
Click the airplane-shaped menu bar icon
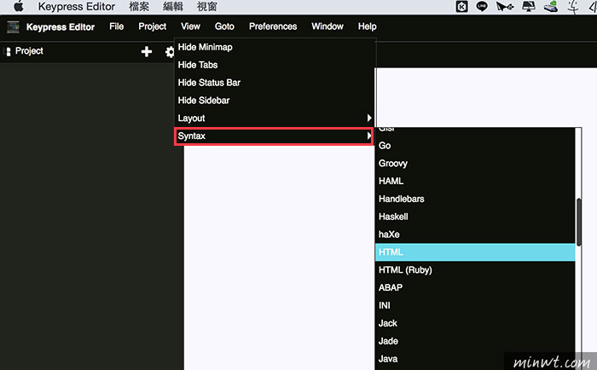[x=505, y=7]
